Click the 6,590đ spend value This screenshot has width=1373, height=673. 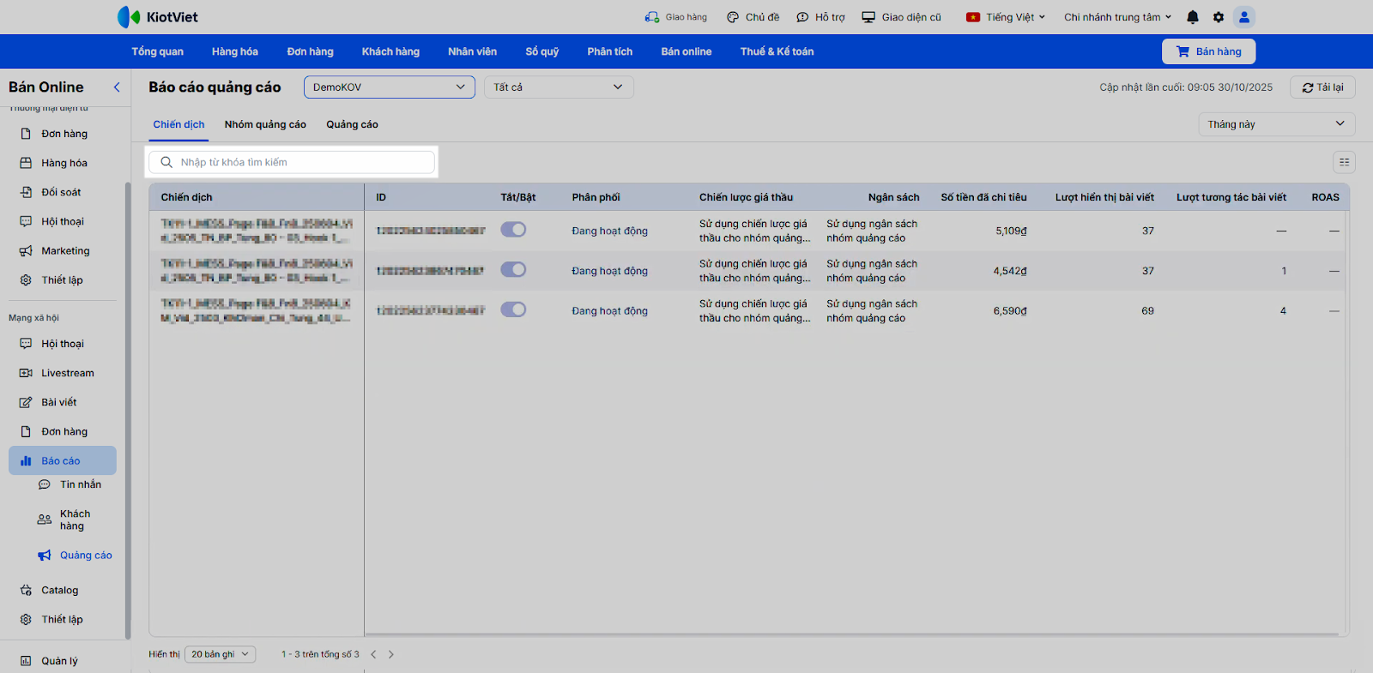click(1010, 310)
